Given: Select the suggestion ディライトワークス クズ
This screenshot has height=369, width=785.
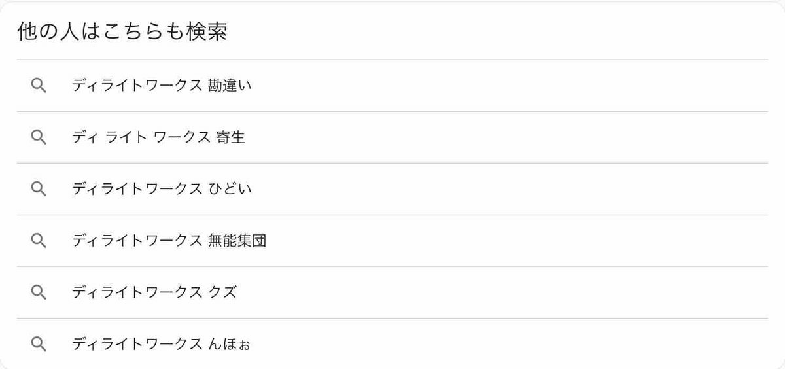Looking at the screenshot, I should [x=392, y=292].
